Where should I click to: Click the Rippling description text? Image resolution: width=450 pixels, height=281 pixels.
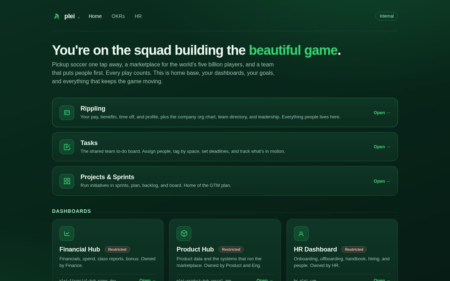pos(210,117)
